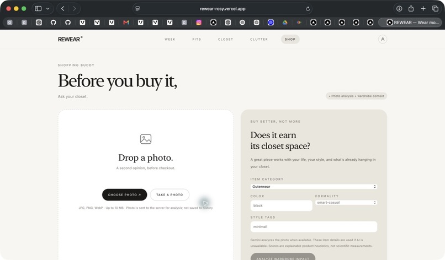Screen dimensions: 445x260
Task: Open the WEEK nav item
Action: click(170, 39)
